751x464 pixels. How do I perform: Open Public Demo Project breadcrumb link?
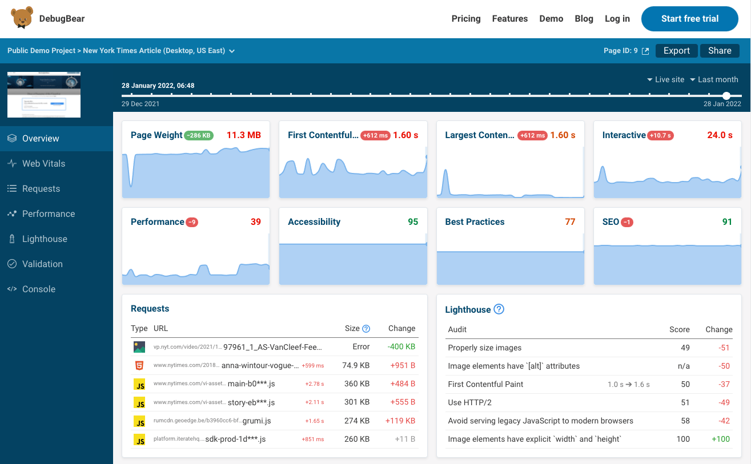[x=41, y=51]
